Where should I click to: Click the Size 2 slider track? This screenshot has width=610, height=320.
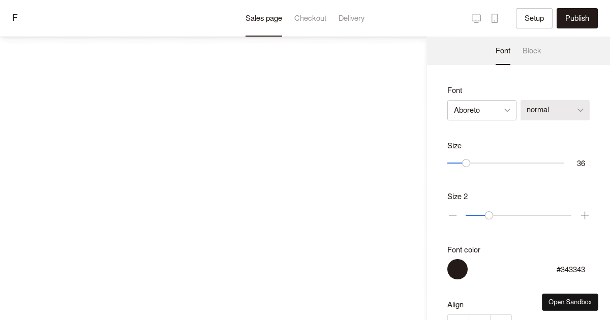tap(518, 215)
